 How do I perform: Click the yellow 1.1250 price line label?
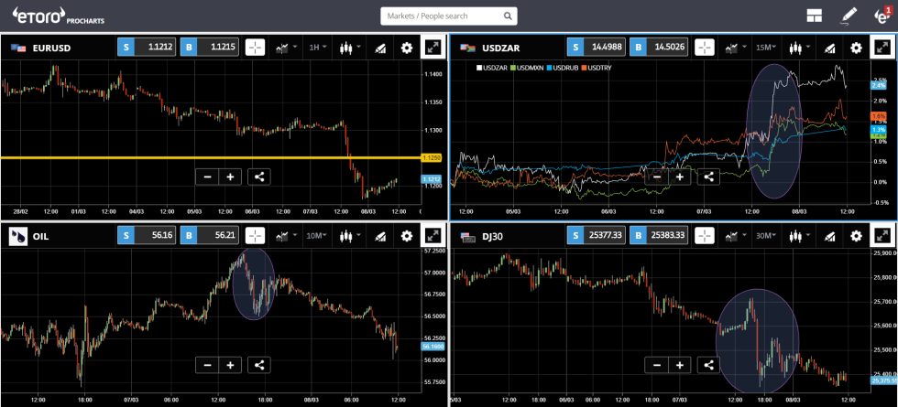pos(431,157)
